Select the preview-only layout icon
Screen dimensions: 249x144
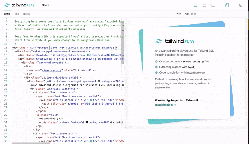tap(213, 5)
